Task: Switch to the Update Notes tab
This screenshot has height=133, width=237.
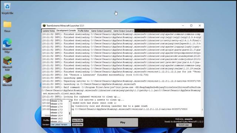Action: click(x=49, y=31)
